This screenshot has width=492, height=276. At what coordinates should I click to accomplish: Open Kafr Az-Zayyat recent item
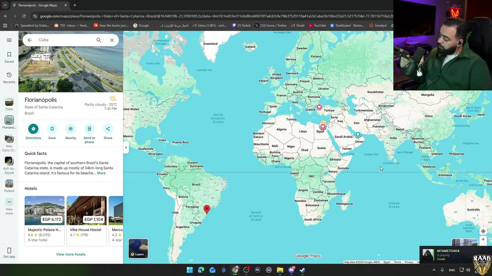click(9, 165)
